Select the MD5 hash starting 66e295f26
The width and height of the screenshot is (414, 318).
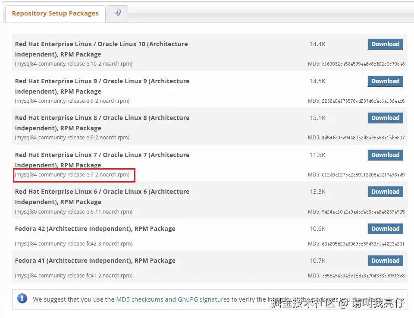coord(363,244)
